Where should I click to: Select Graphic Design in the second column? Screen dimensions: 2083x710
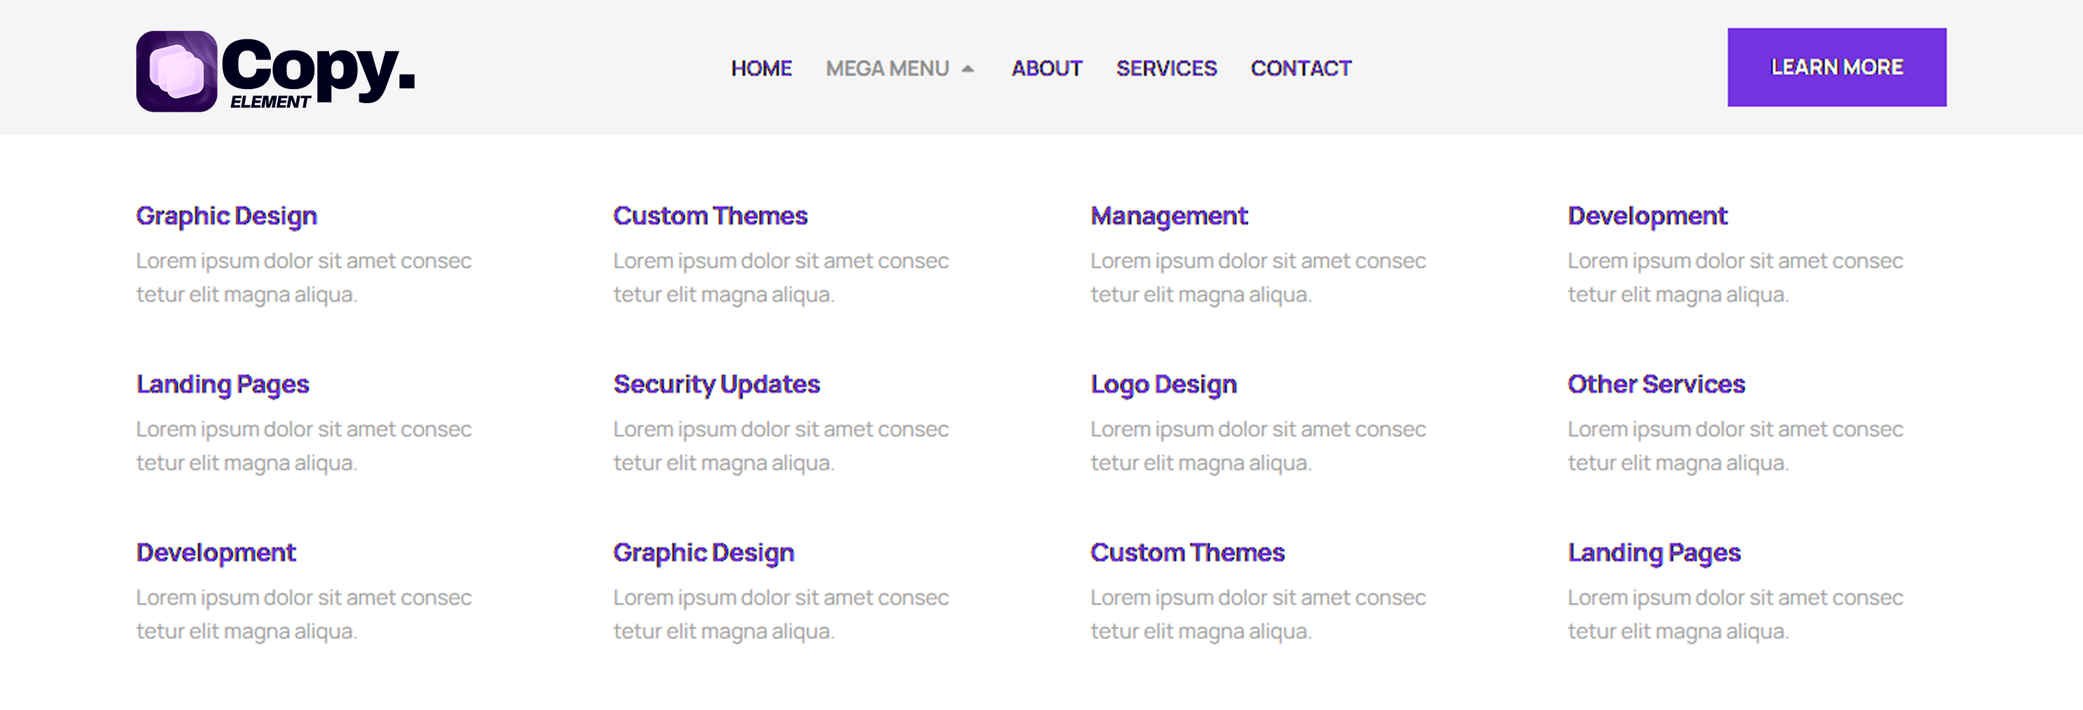click(x=703, y=552)
